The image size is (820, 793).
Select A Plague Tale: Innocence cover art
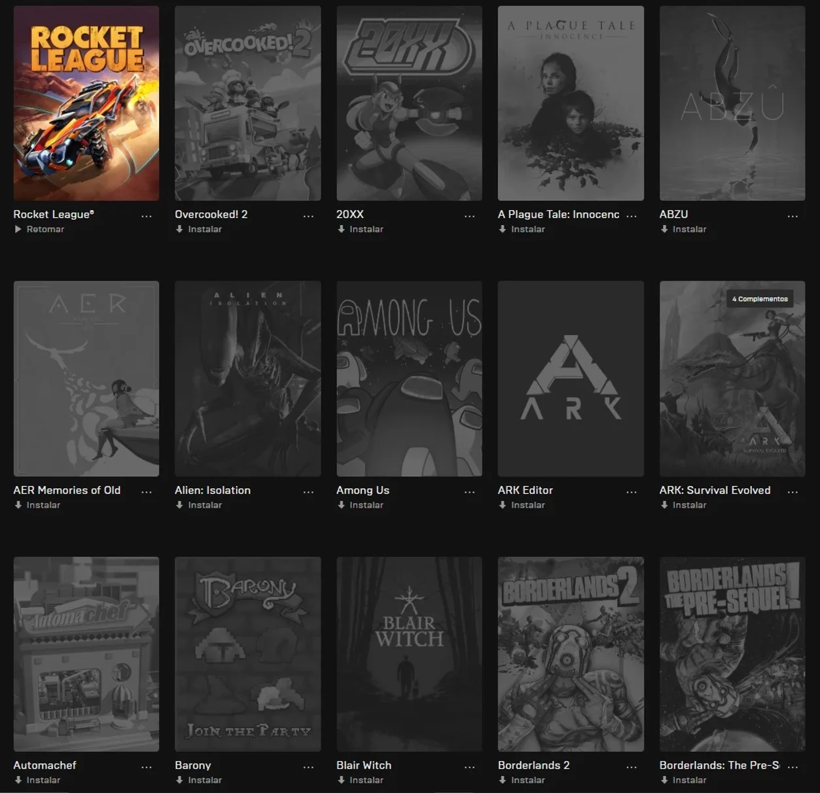pyautogui.click(x=571, y=103)
